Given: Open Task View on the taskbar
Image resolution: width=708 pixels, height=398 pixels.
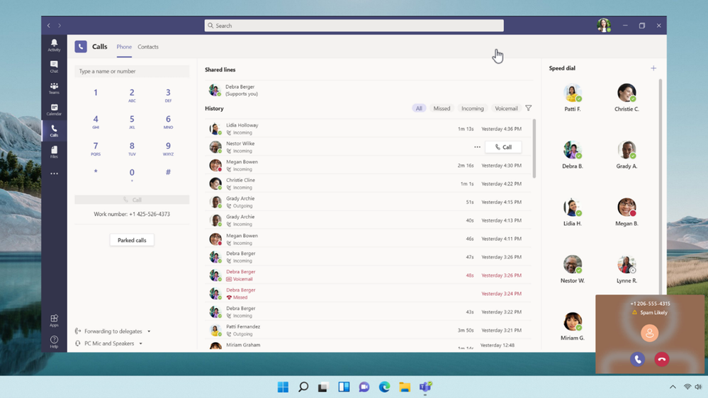Looking at the screenshot, I should (x=323, y=387).
